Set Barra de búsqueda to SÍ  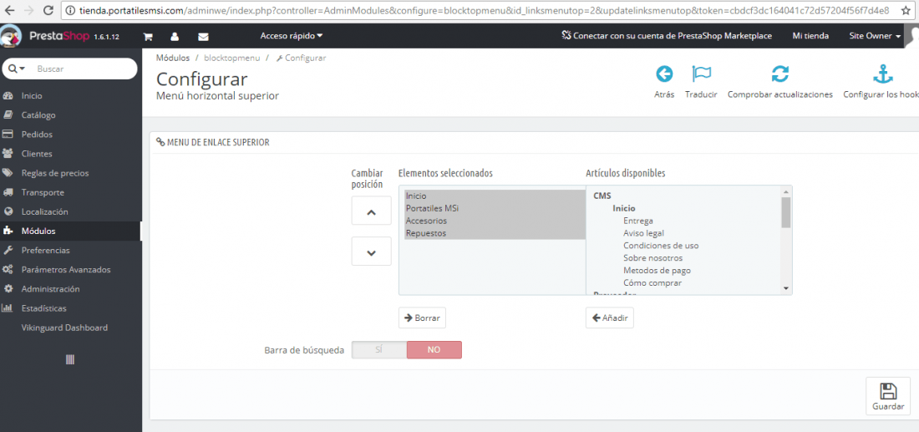click(378, 350)
